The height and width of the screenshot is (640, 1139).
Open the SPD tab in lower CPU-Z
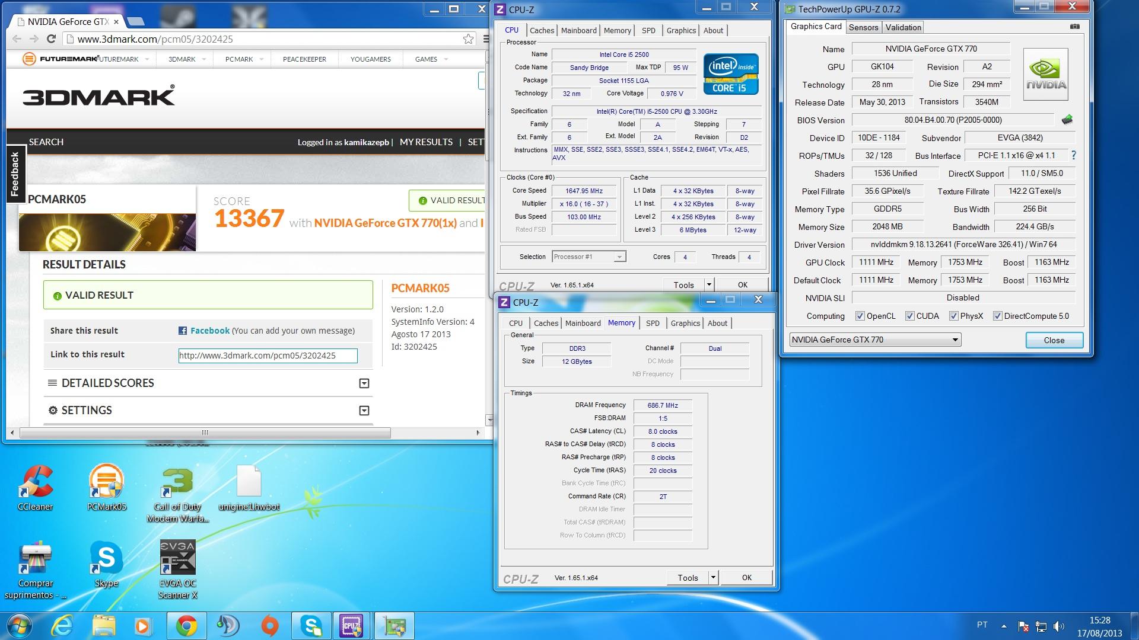click(x=653, y=323)
